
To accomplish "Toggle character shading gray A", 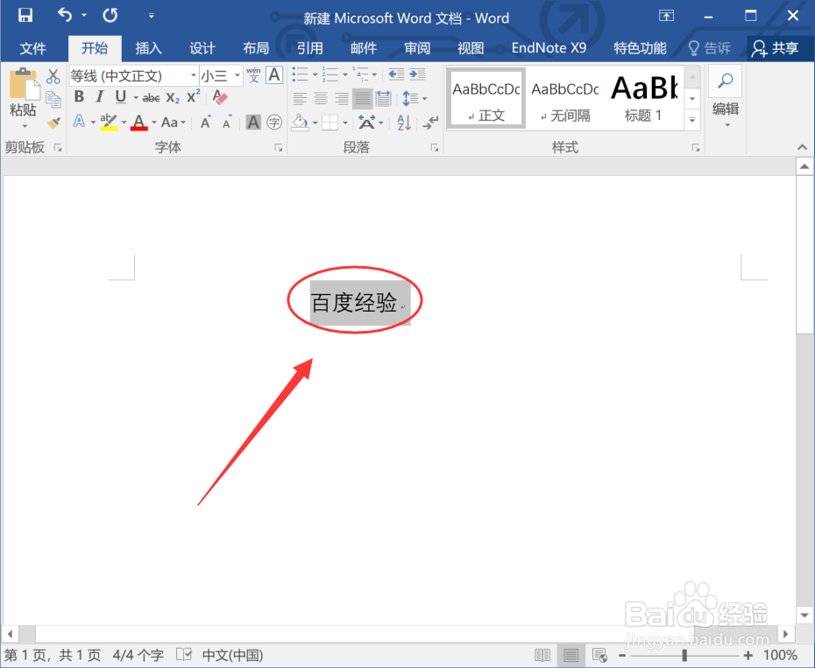I will point(253,123).
